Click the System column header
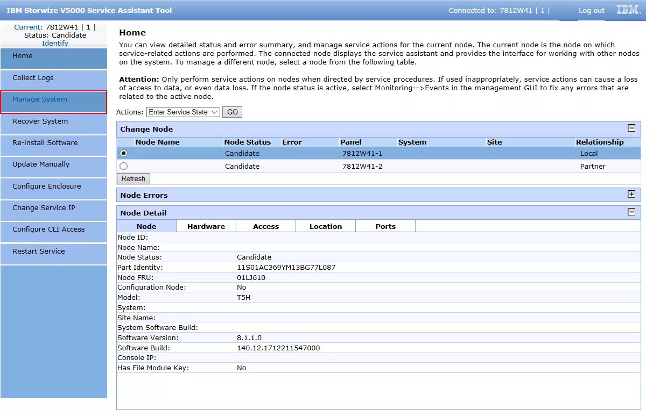This screenshot has height=417, width=646. click(412, 142)
